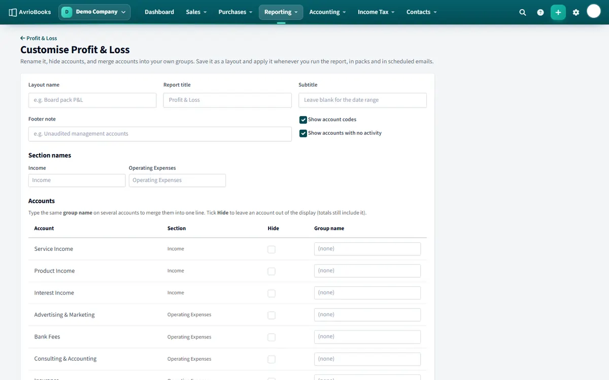Click the Service Income account name
This screenshot has width=609, height=380.
[x=54, y=249]
